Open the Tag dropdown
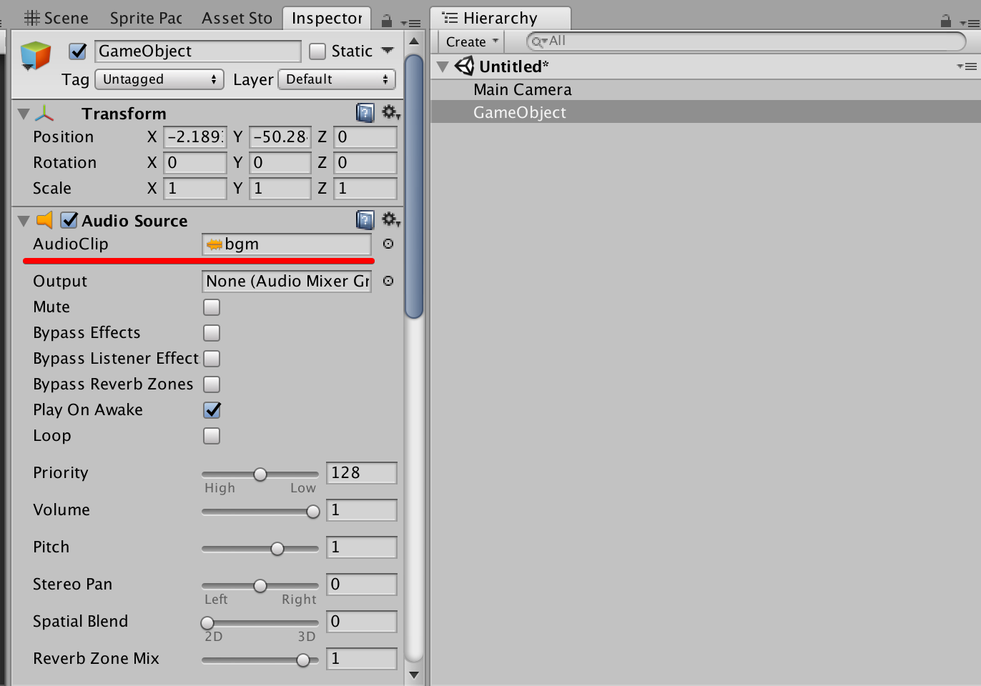 [x=159, y=79]
